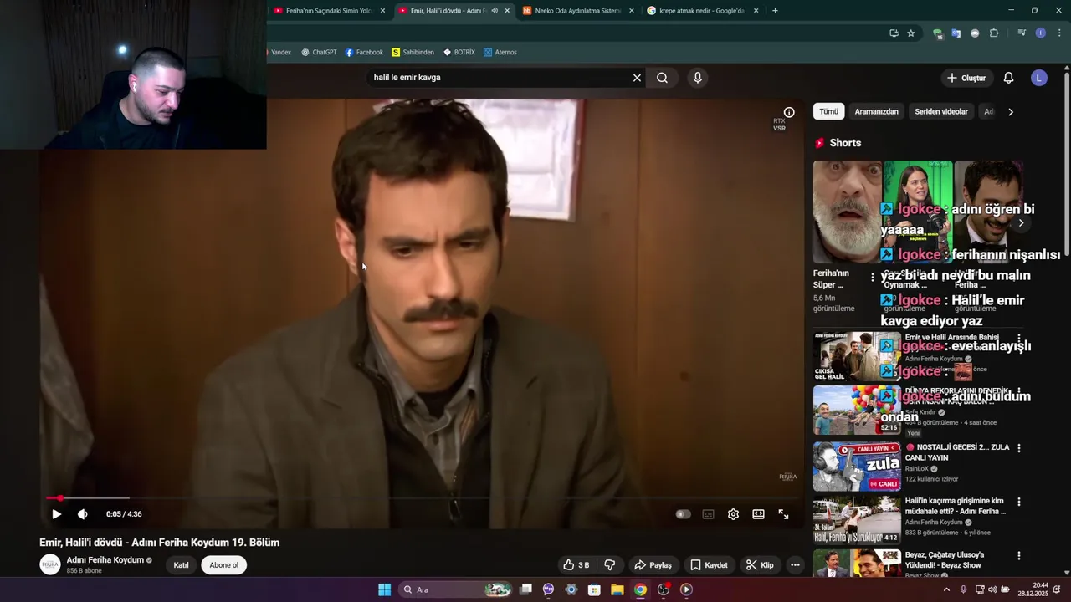Clear the search box with the X
This screenshot has height=602, width=1071.
pos(637,78)
